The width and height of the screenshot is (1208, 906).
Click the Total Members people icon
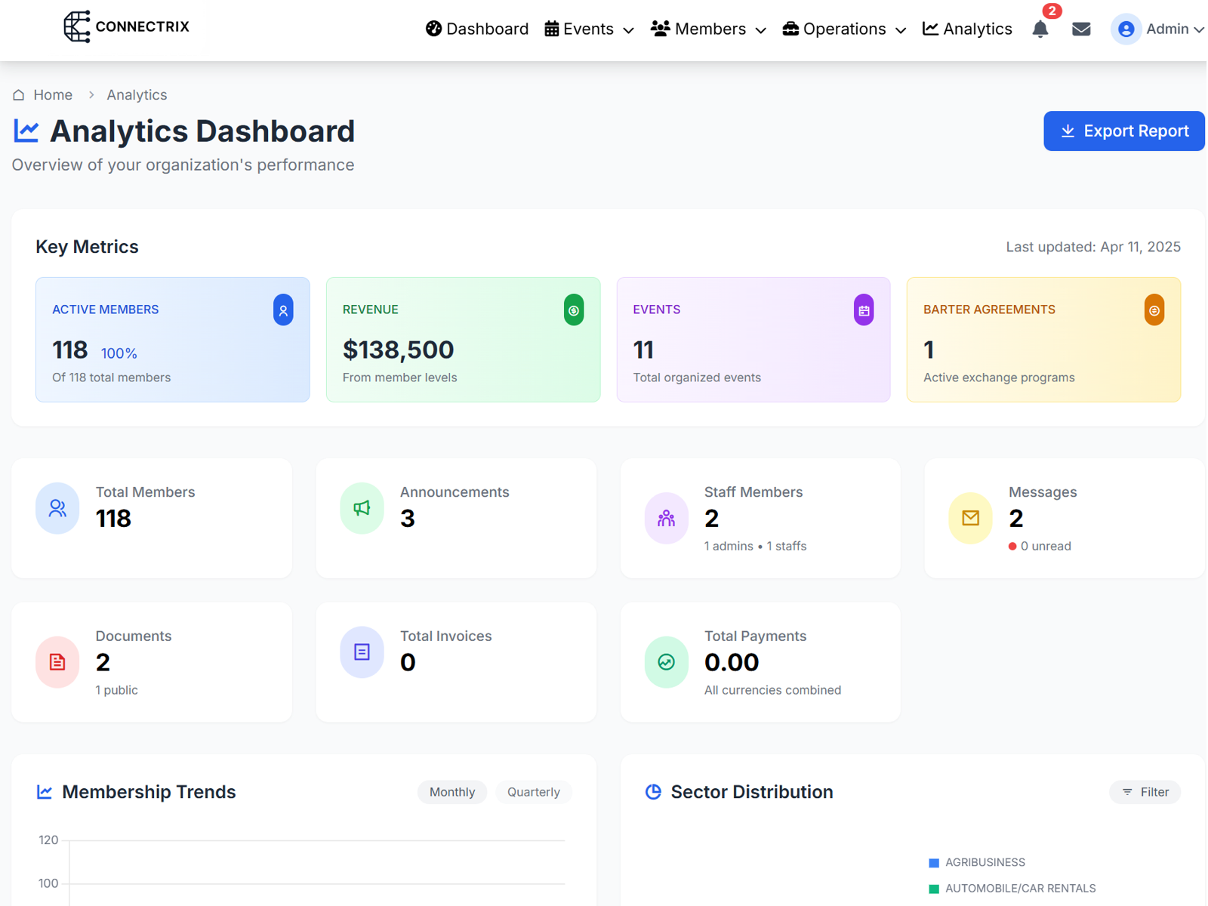click(57, 508)
